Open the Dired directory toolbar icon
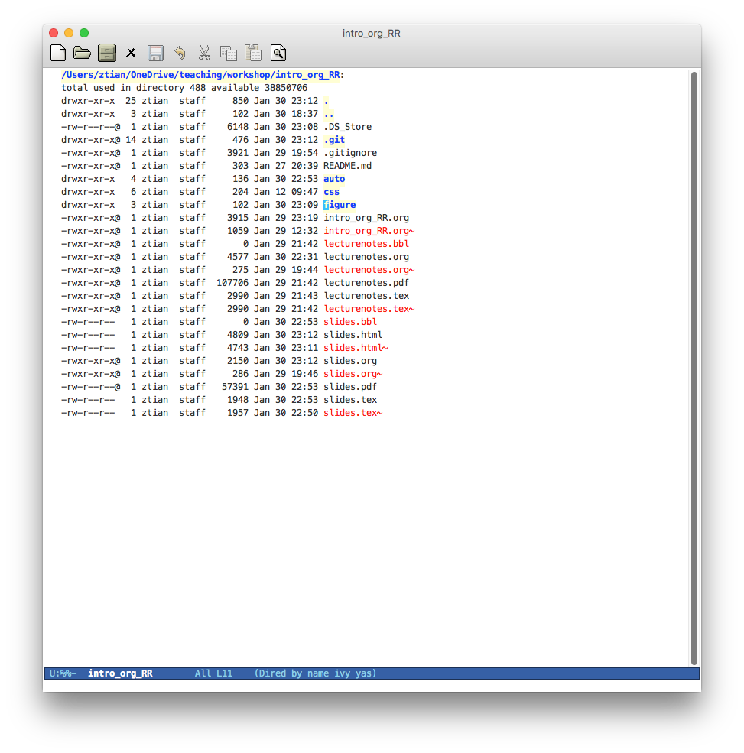Viewport: 744px width, 753px height. tap(106, 53)
